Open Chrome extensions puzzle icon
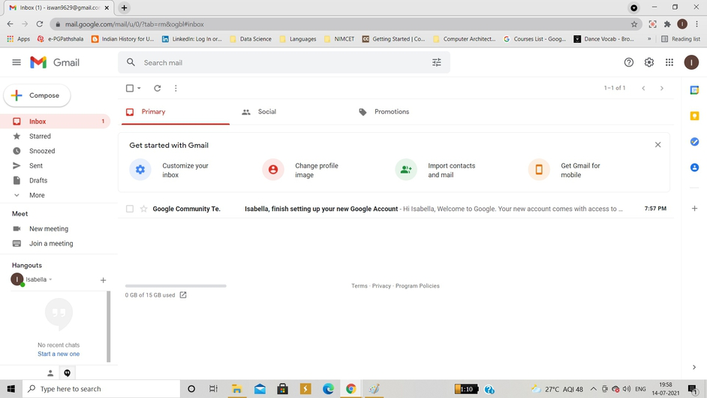Screen dimensions: 707x398 coord(667,24)
